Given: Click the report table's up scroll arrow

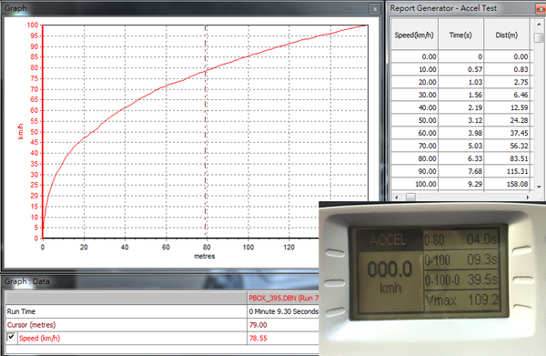Looking at the screenshot, I should pyautogui.click(x=539, y=25).
